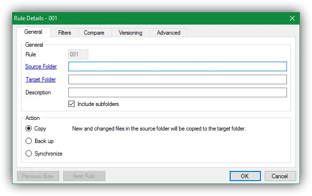Open the Compare tab
The height and width of the screenshot is (196, 312).
click(94, 33)
